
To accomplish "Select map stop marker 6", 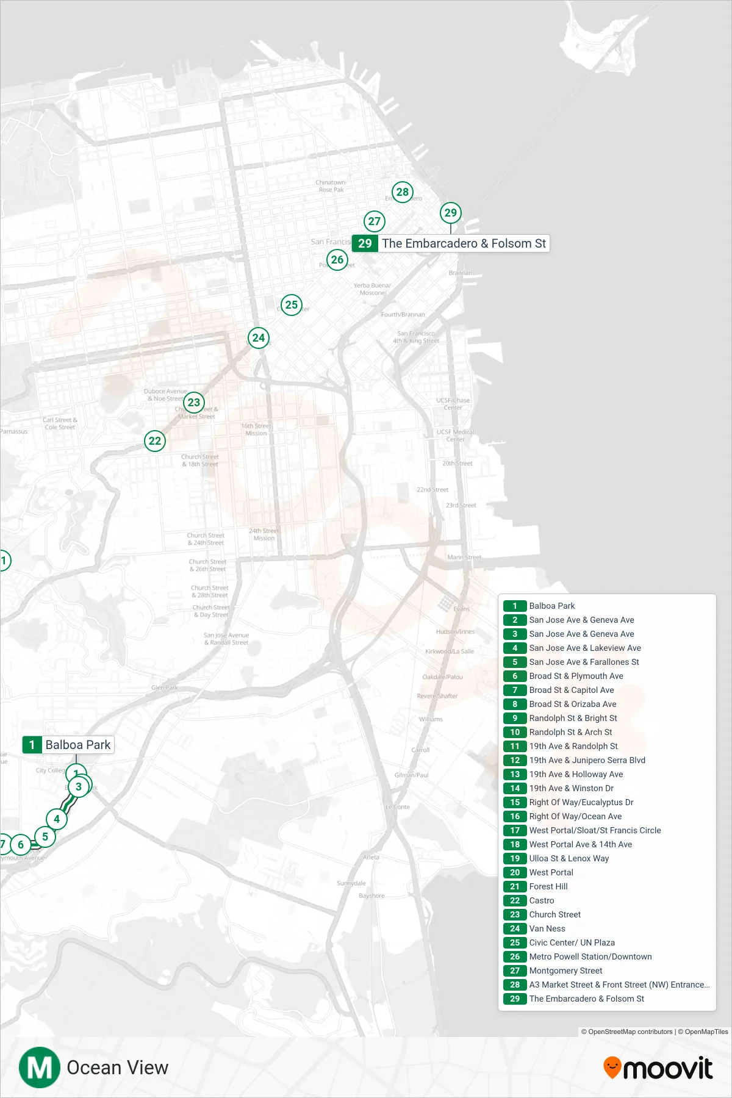I will (x=21, y=845).
